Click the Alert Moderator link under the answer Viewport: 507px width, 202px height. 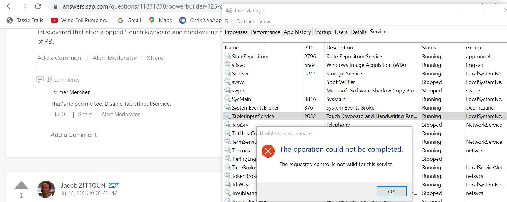(115, 58)
